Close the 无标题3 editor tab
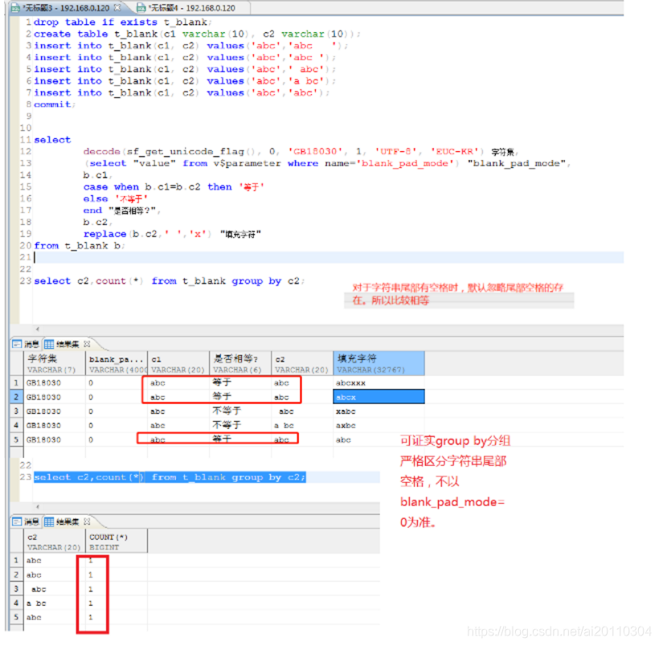Viewport: 659px width, 646px height. (x=117, y=7)
